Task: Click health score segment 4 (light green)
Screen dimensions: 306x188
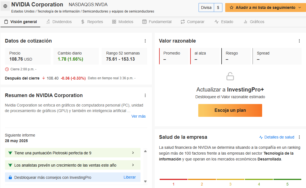Action: (x=259, y=179)
